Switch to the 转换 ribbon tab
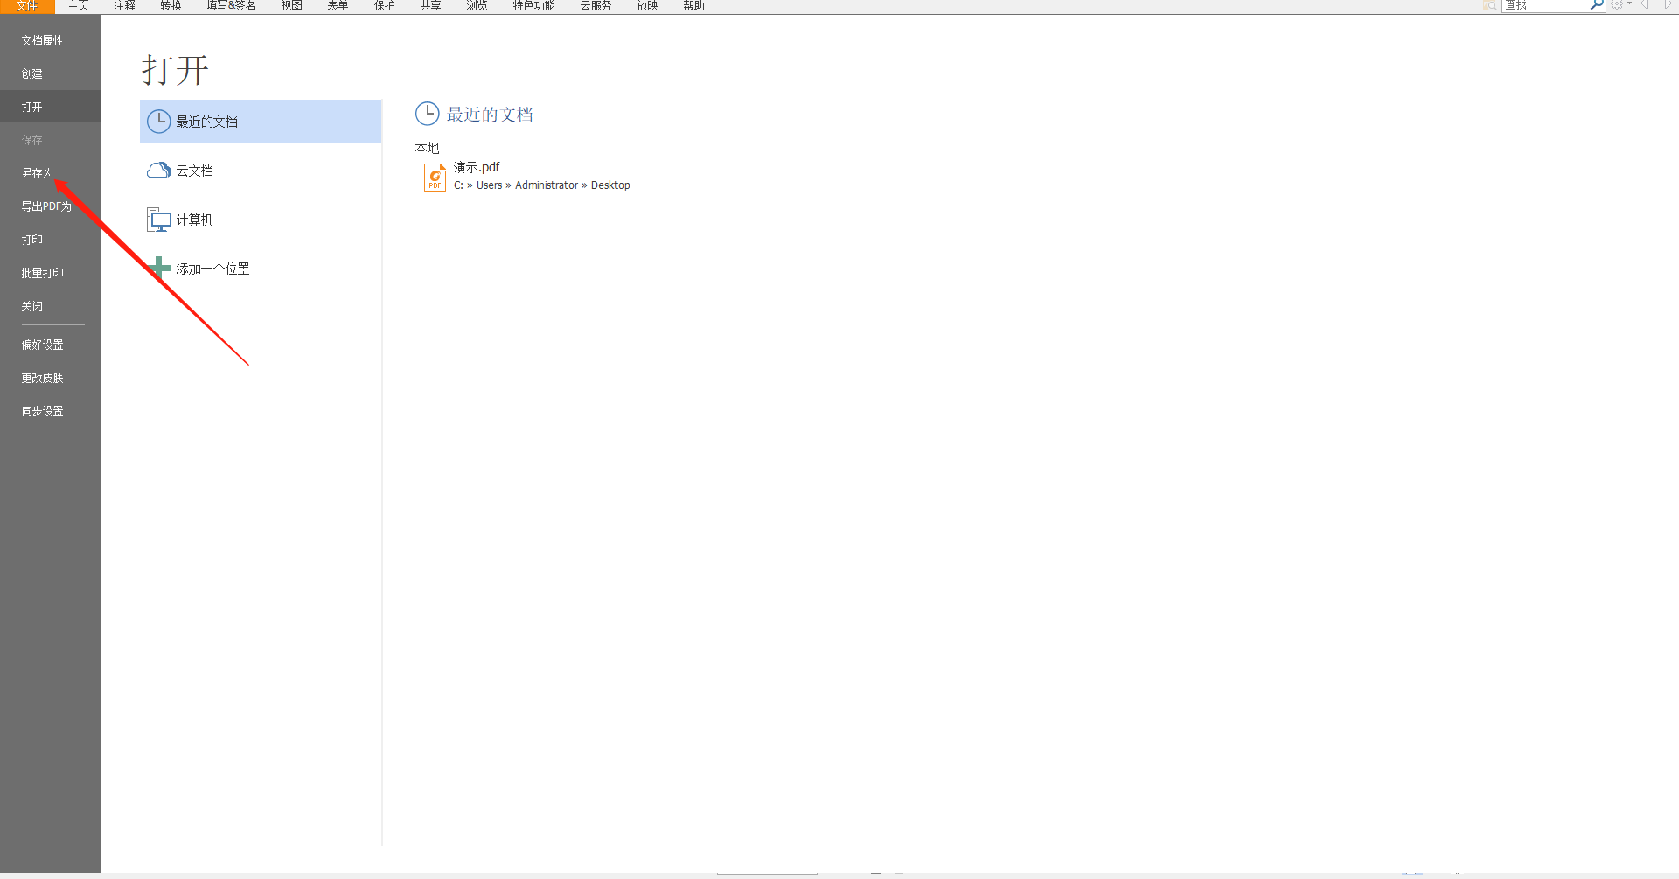1679x879 pixels. tap(171, 6)
